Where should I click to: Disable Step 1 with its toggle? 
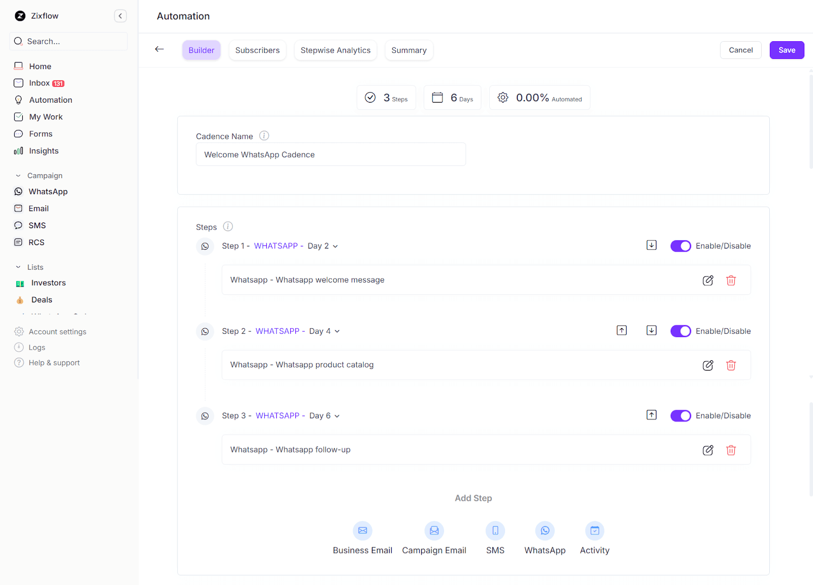pyautogui.click(x=680, y=246)
